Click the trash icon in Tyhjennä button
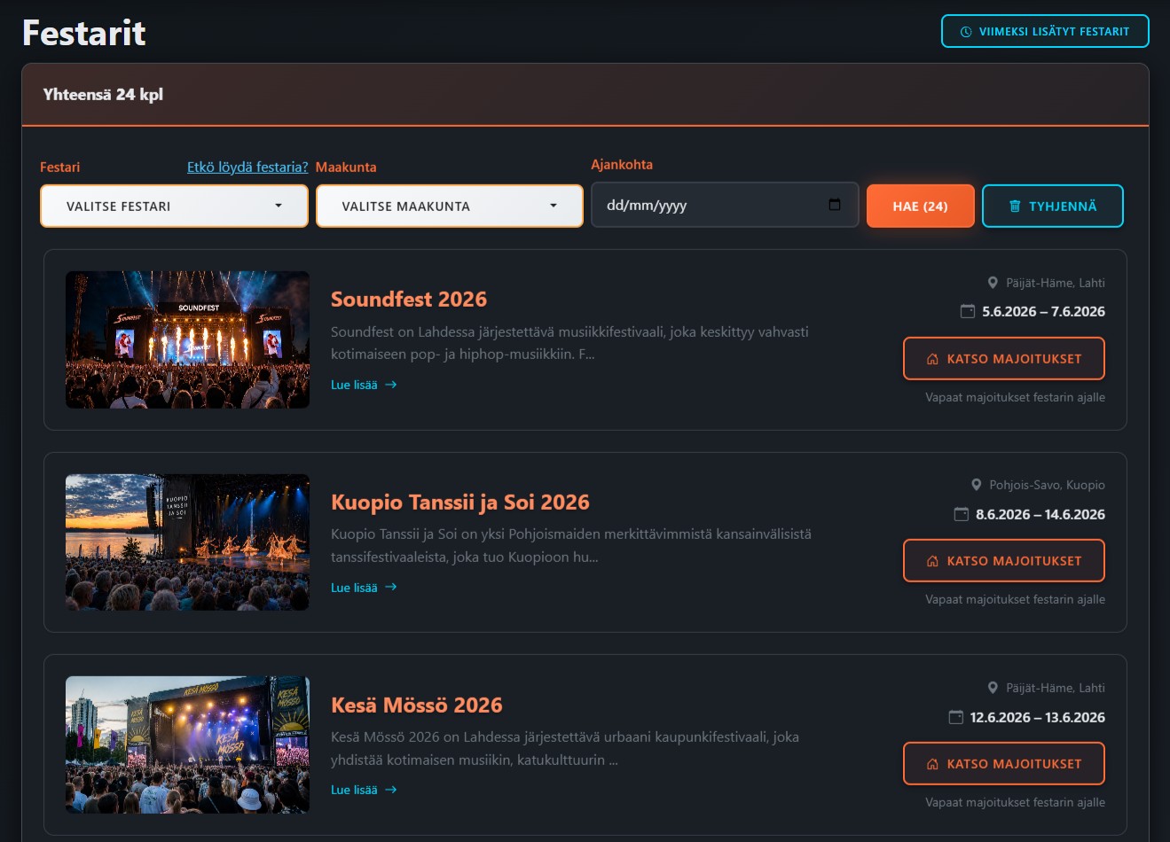 click(x=1015, y=207)
